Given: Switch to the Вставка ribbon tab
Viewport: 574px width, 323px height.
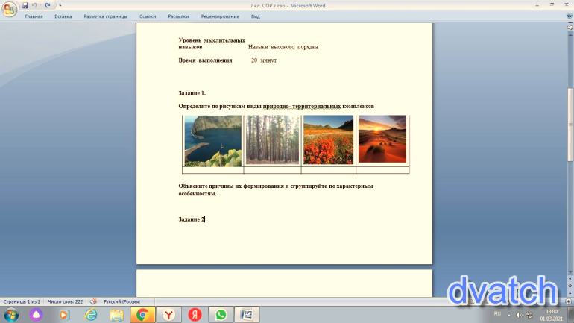Looking at the screenshot, I should pos(63,16).
